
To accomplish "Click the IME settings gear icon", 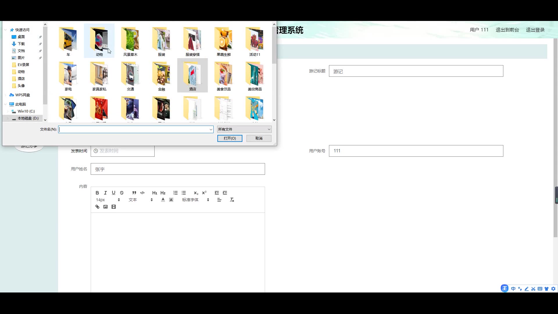I will pos(553,289).
